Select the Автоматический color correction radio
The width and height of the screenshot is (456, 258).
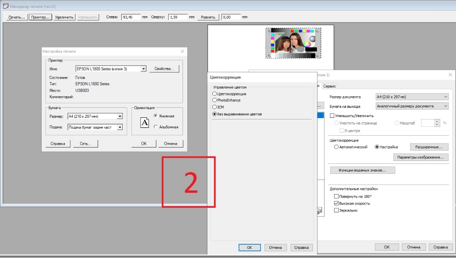336,147
